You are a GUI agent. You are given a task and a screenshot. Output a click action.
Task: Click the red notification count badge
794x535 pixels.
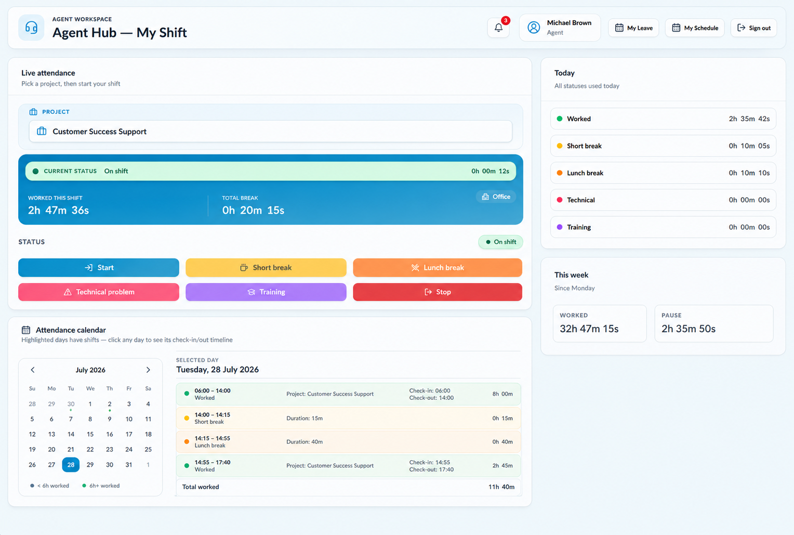point(506,20)
